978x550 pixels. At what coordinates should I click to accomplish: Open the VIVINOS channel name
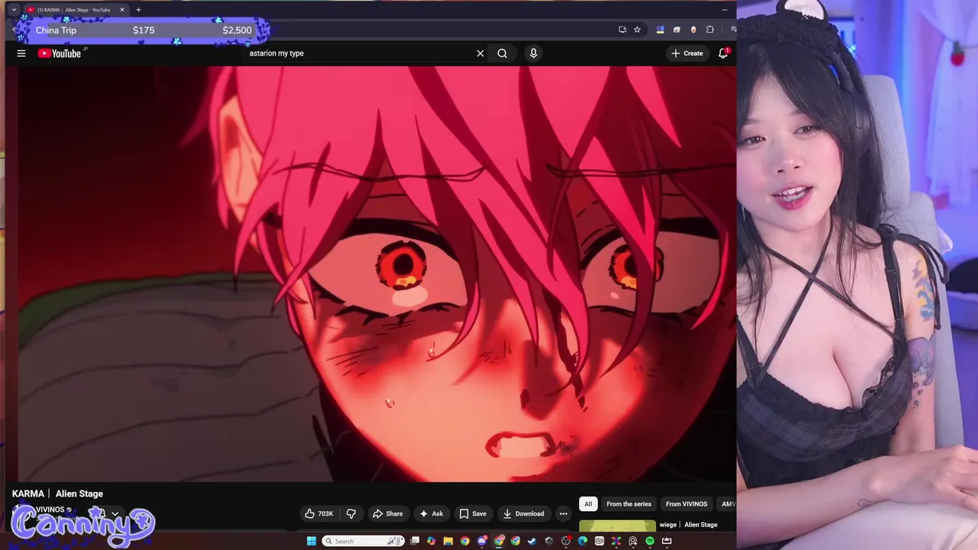(x=50, y=510)
